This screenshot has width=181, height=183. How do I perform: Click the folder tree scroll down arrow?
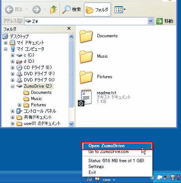tap(71, 124)
